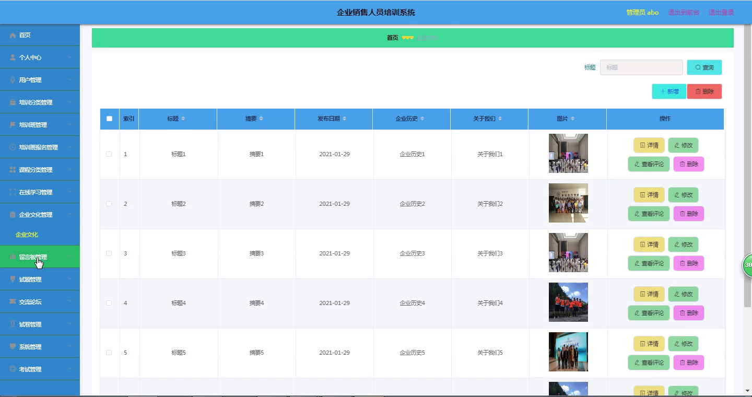Screen dimensions: 752x397
Task: Open the thumbnail image in row 标题2
Action: 568,203
